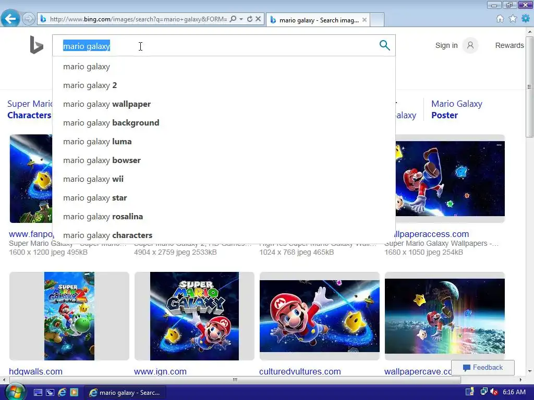Image resolution: width=534 pixels, height=400 pixels.
Task: Open the Super Mario Galaxy 2 cover thumbnail
Action: [69, 316]
